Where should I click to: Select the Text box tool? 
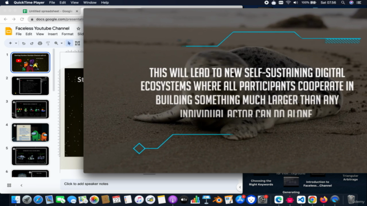pos(77,43)
